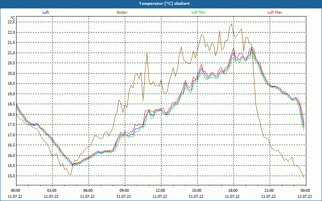Click the 20,0 y-axis label
This screenshot has width=322, height=201.
[12, 73]
